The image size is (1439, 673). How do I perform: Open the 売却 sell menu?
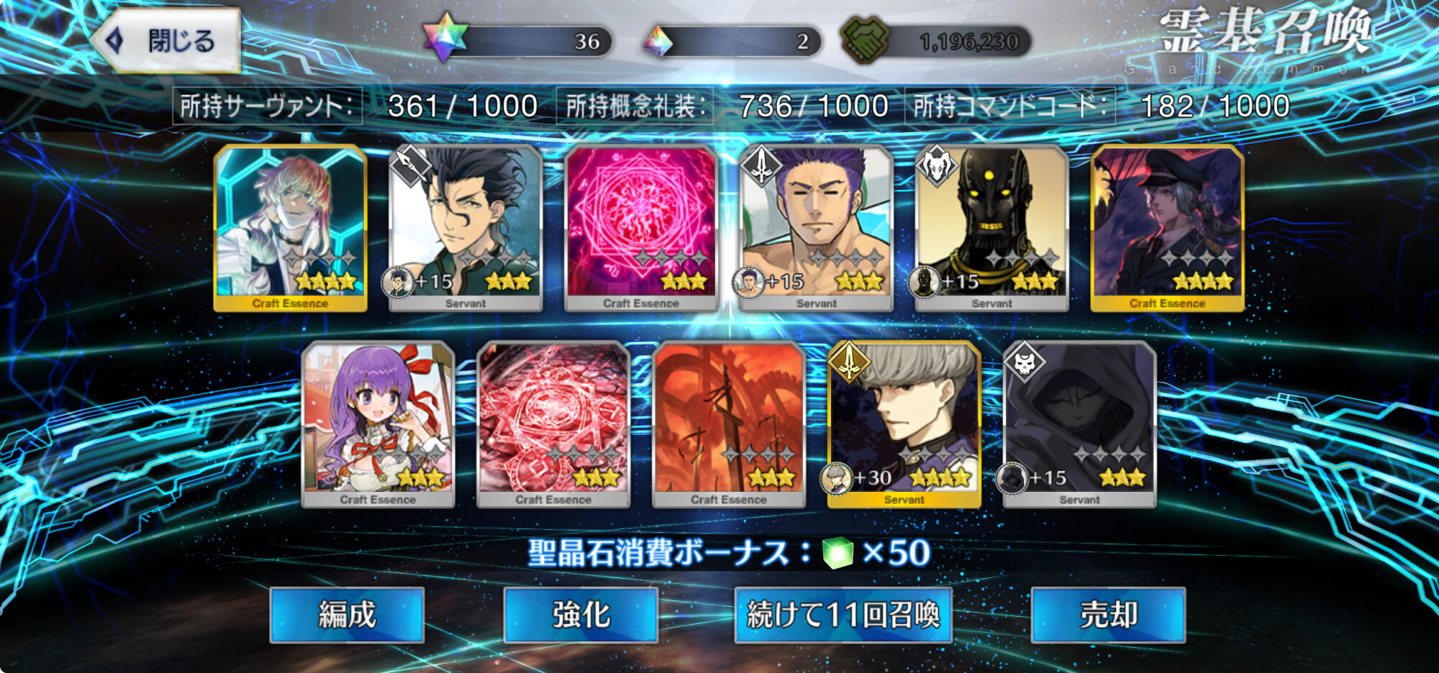[x=1108, y=615]
